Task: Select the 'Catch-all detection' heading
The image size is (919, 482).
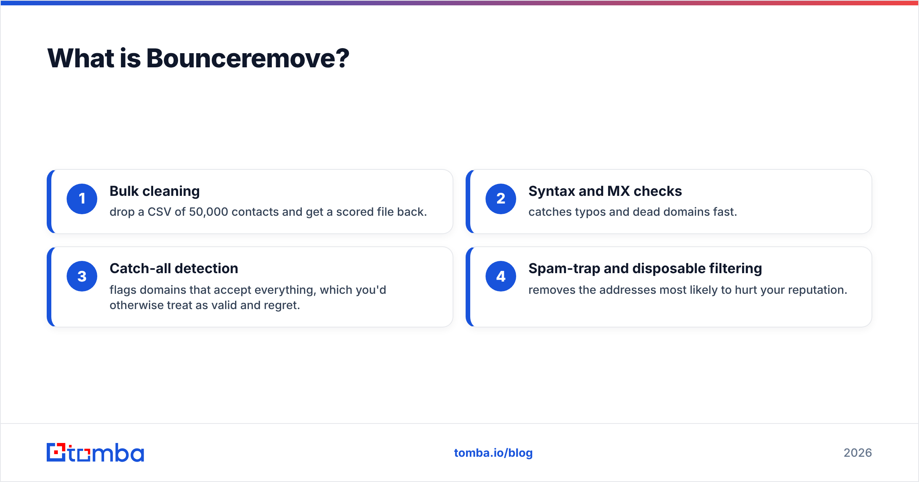Action: 174,269
